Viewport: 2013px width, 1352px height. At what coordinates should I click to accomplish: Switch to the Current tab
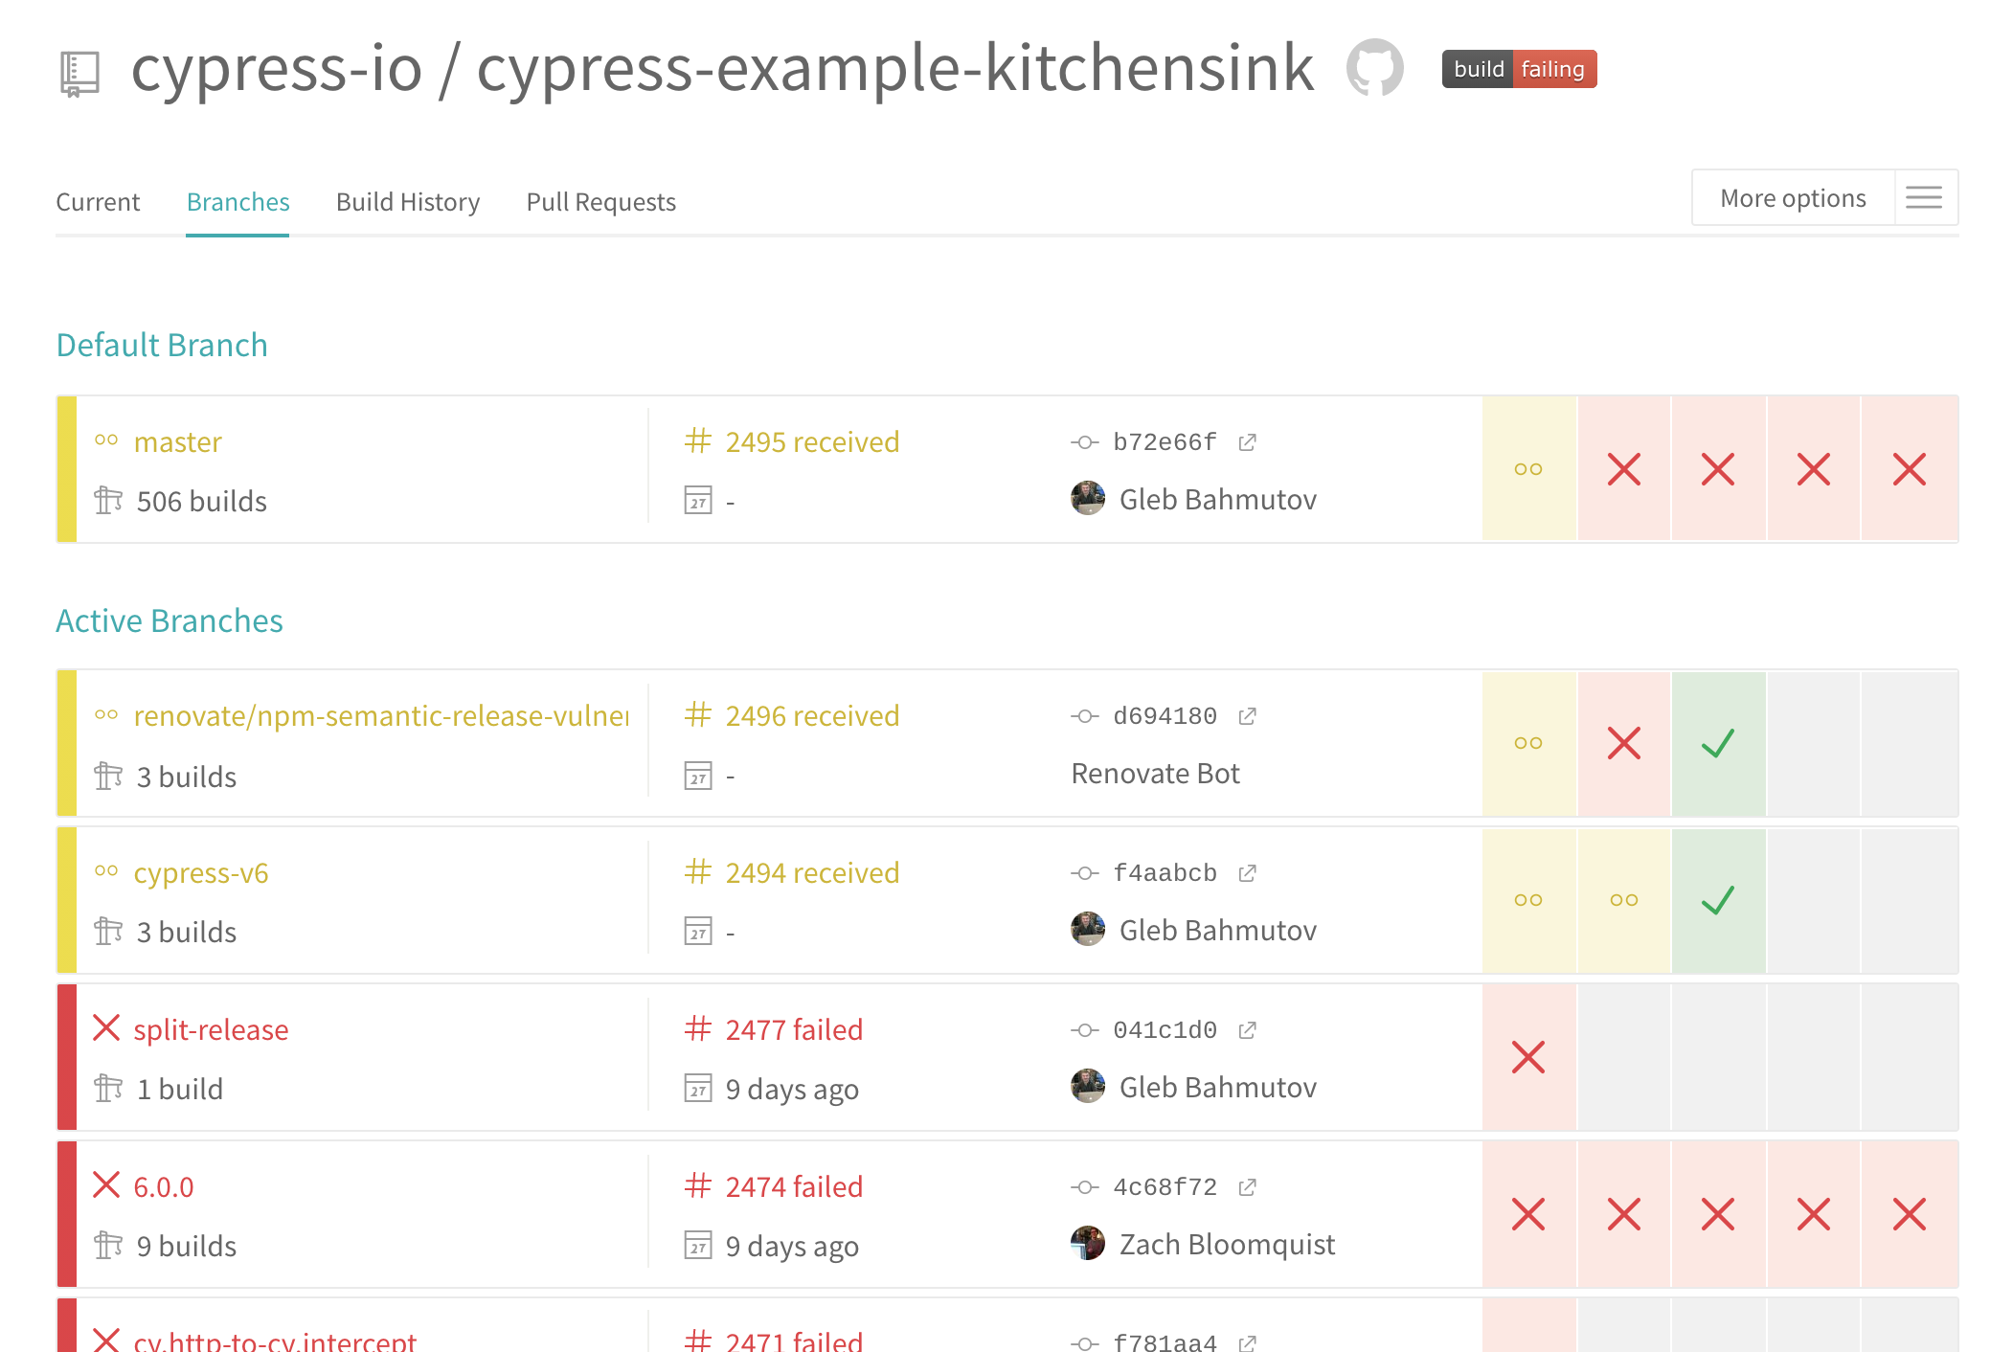pyautogui.click(x=98, y=202)
